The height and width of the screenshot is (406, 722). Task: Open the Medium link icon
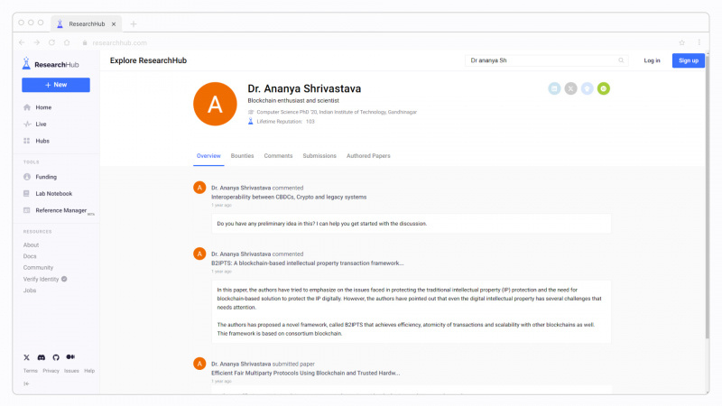click(x=70, y=356)
